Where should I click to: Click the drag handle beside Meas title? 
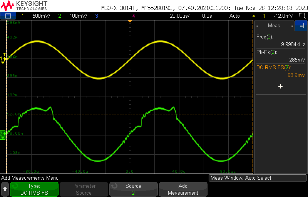click(x=258, y=26)
